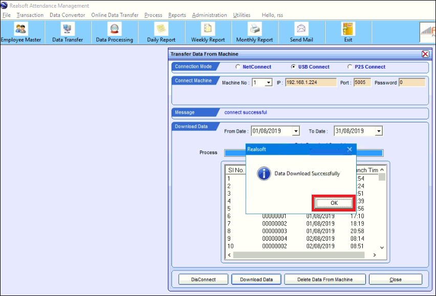Open the Employee Master module
The height and width of the screenshot is (296, 436).
(x=20, y=32)
